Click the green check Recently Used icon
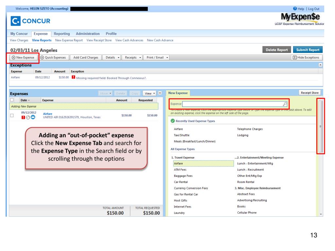Viewport: 335px width, 251px height. pyautogui.click(x=173, y=121)
